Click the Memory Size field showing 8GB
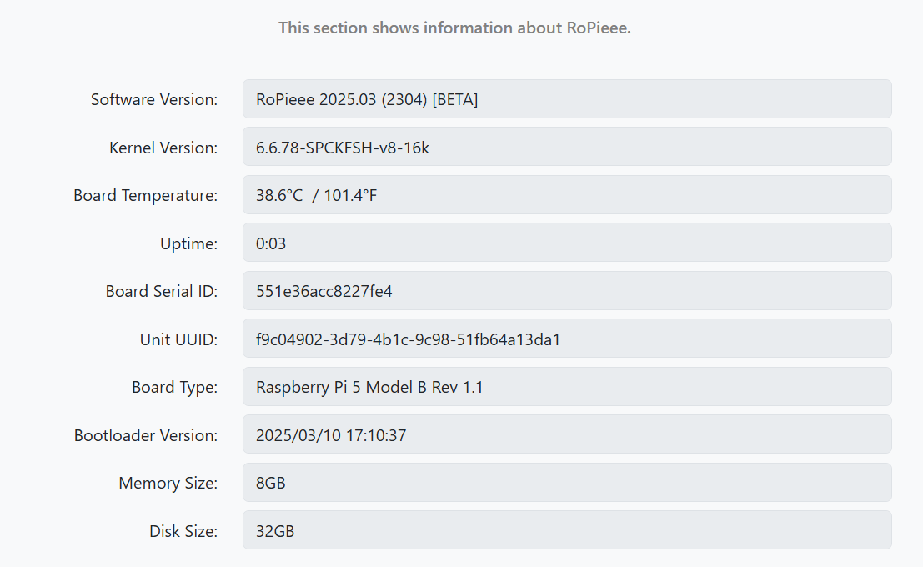923x567 pixels. tap(567, 483)
